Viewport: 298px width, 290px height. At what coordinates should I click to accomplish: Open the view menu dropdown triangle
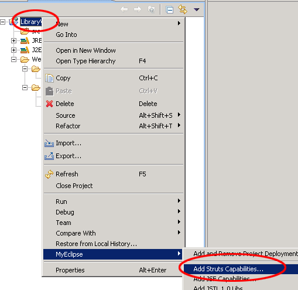[x=196, y=9]
